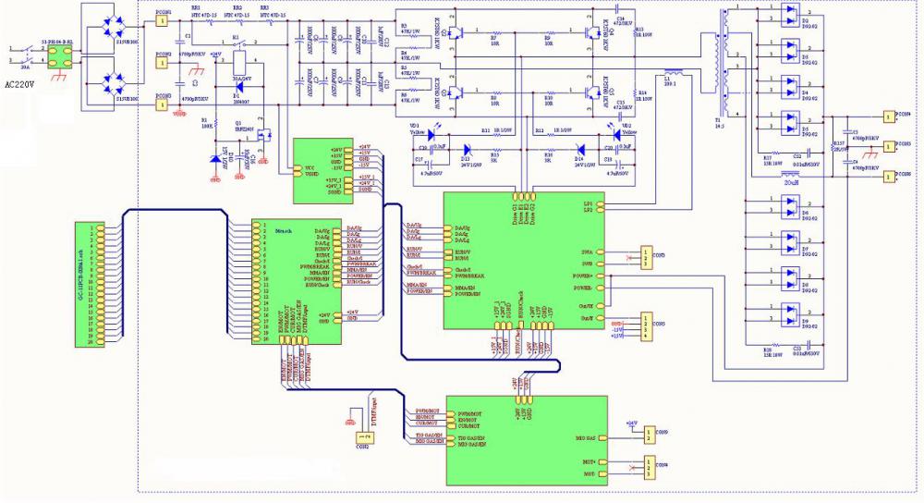Select the PCON2 connector pad
The image size is (924, 503).
coord(162,63)
